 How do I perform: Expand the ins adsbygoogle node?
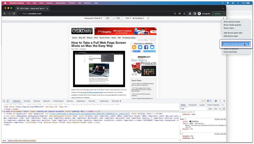pyautogui.click(x=4, y=116)
